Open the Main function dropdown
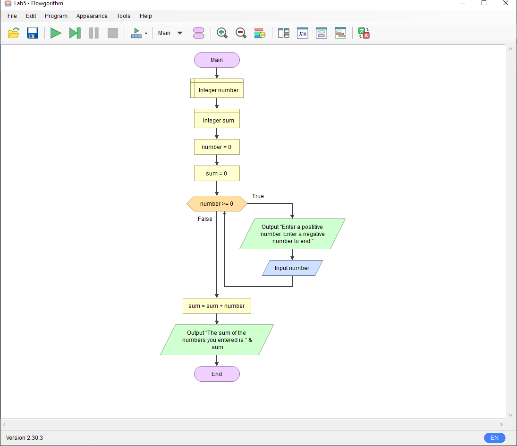This screenshot has width=517, height=446. click(x=170, y=33)
